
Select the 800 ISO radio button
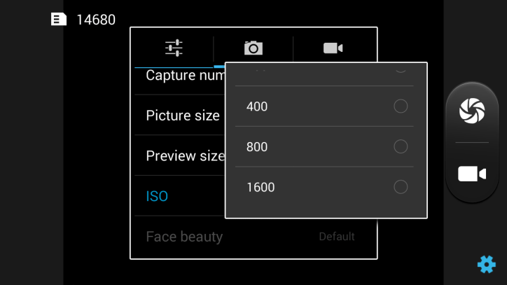[401, 146]
